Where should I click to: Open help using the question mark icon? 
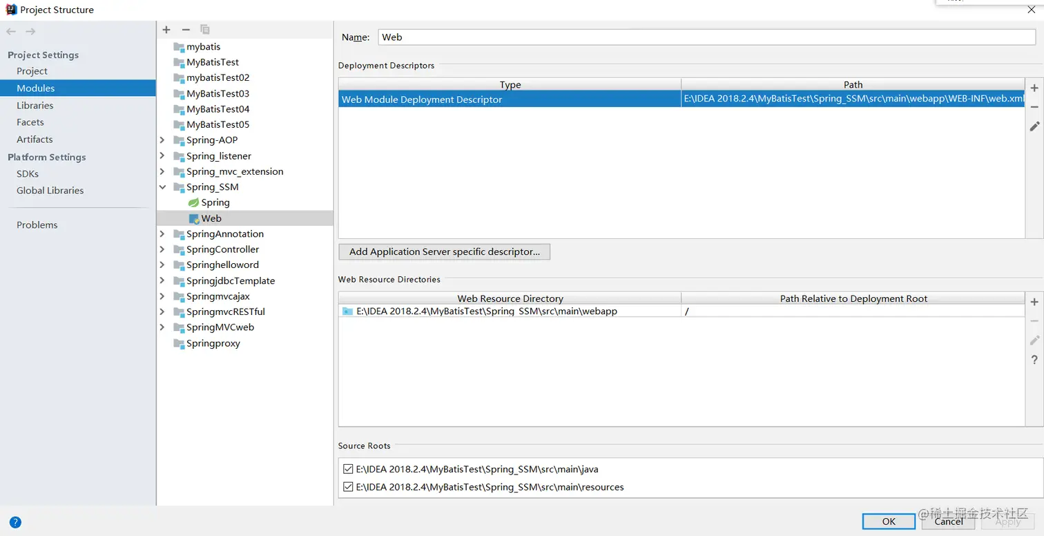[1034, 359]
